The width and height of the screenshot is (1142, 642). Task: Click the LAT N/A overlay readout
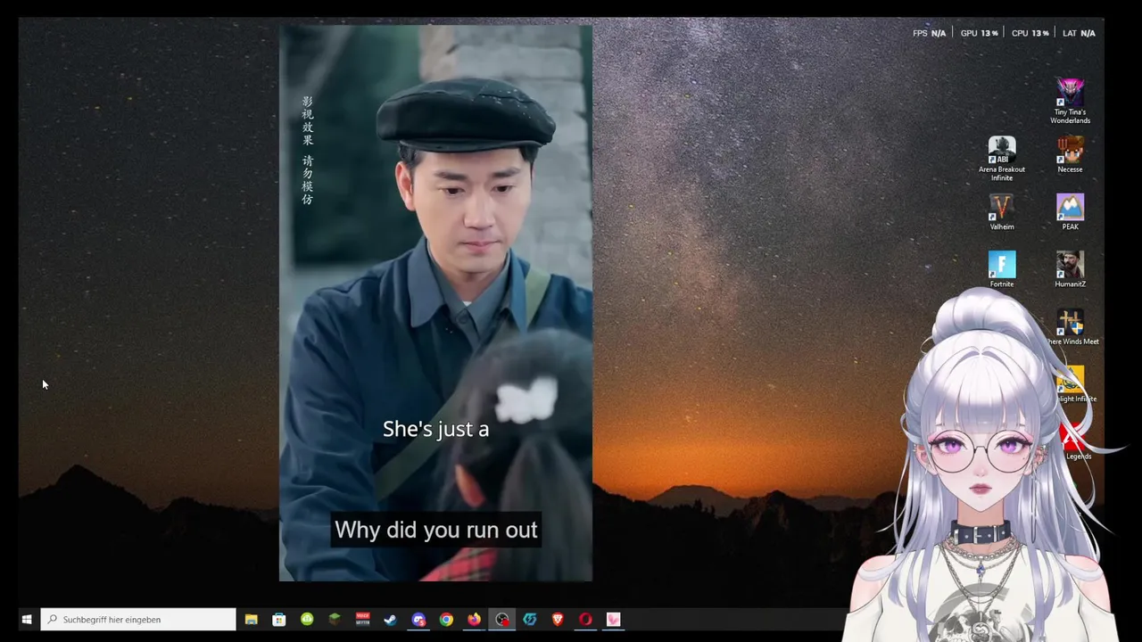click(1079, 33)
